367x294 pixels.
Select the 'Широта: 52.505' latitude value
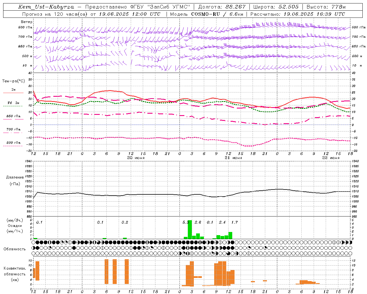(x=276, y=7)
